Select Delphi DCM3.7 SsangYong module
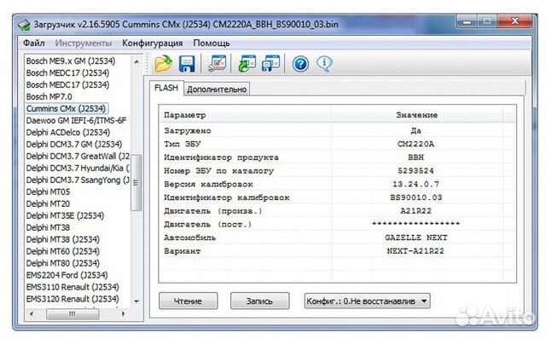 [x=78, y=180]
